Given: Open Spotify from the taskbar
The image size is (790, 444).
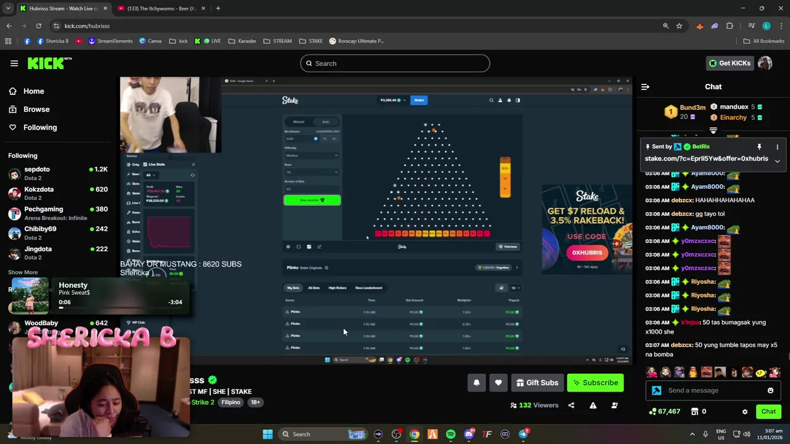Looking at the screenshot, I should tap(451, 434).
